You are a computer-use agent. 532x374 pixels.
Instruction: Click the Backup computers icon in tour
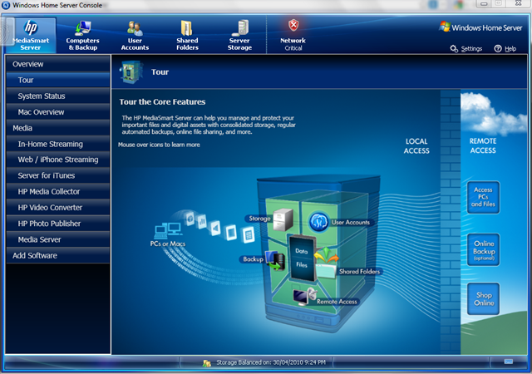click(x=275, y=260)
